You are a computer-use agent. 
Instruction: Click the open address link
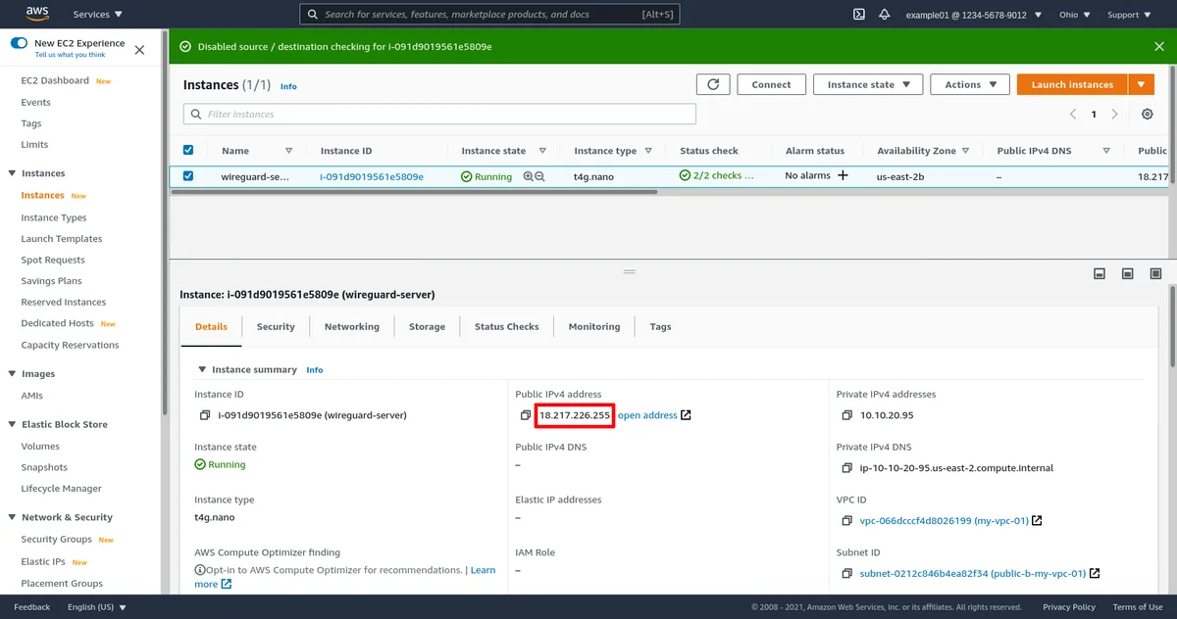tap(647, 415)
